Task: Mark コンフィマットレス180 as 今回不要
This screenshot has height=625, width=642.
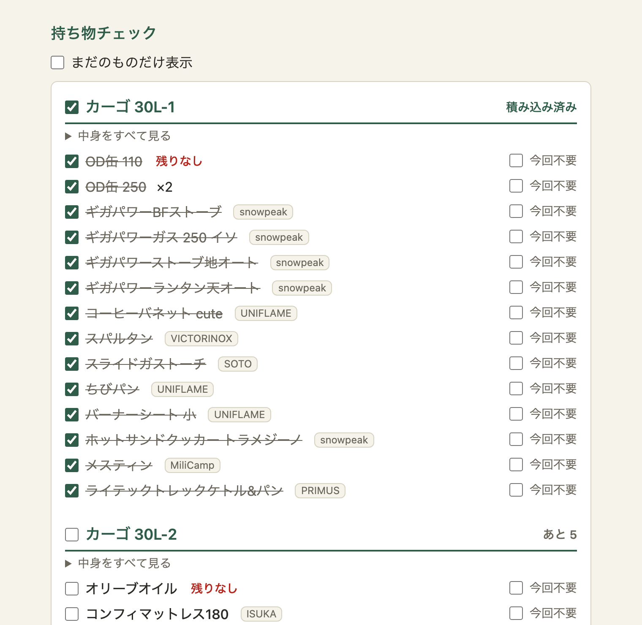Action: (x=516, y=613)
